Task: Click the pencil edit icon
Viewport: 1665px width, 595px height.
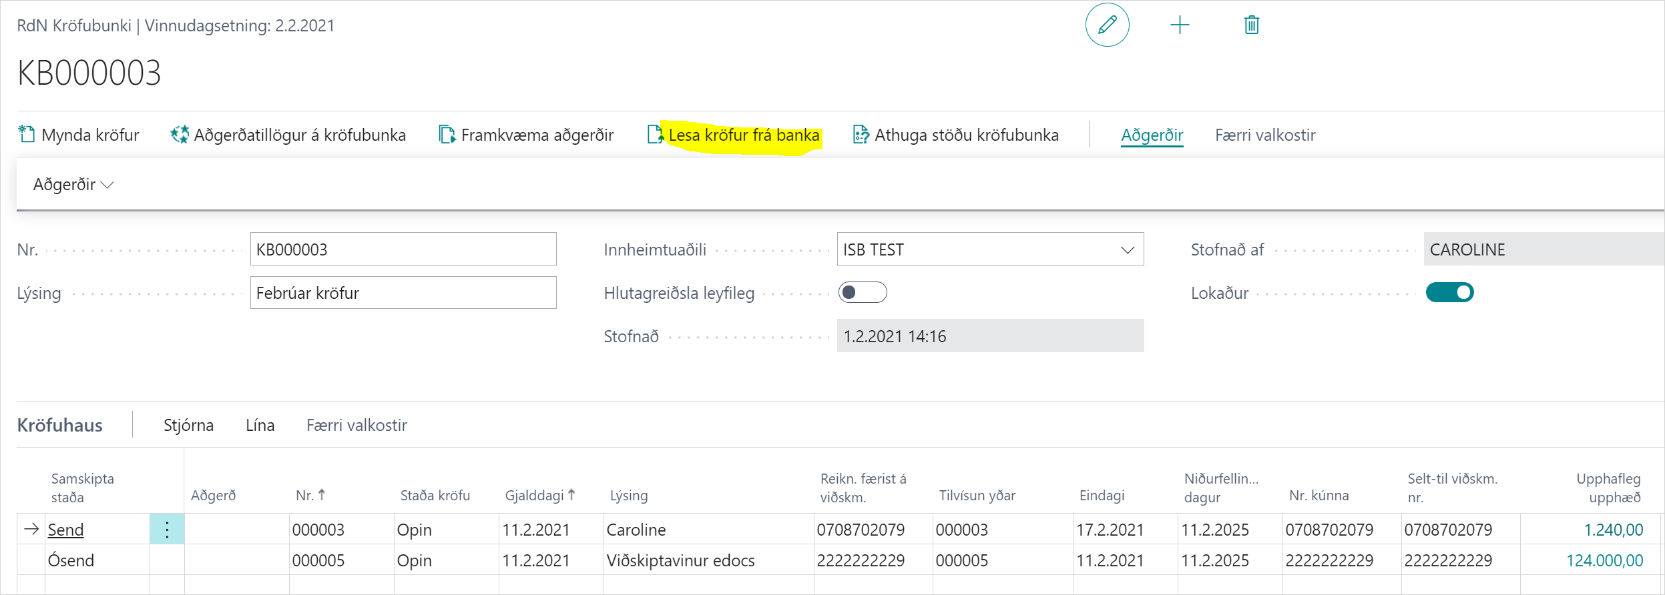Action: point(1107,25)
